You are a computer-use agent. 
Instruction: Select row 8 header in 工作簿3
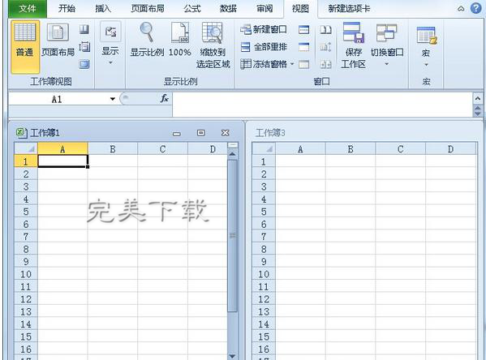click(x=264, y=249)
